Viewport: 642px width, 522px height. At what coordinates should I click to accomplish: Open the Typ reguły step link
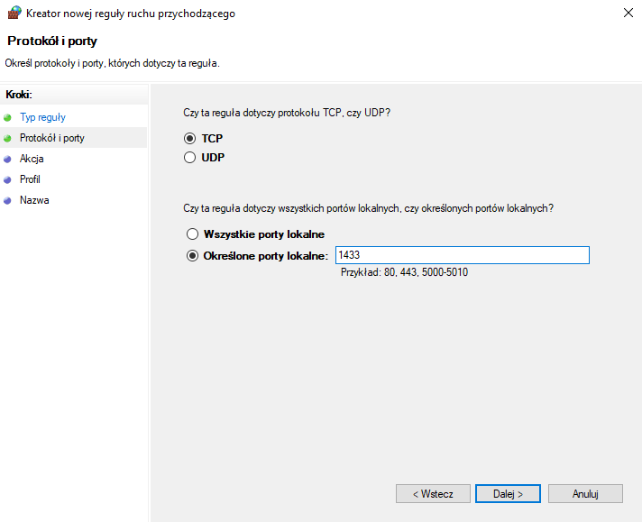tap(42, 117)
